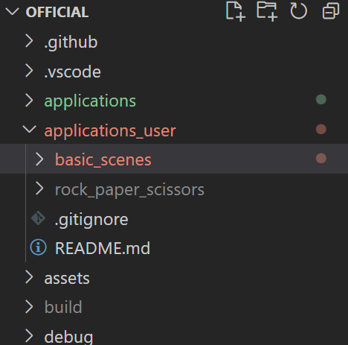Expand the .github folder chevron
The image size is (348, 345).
(29, 41)
